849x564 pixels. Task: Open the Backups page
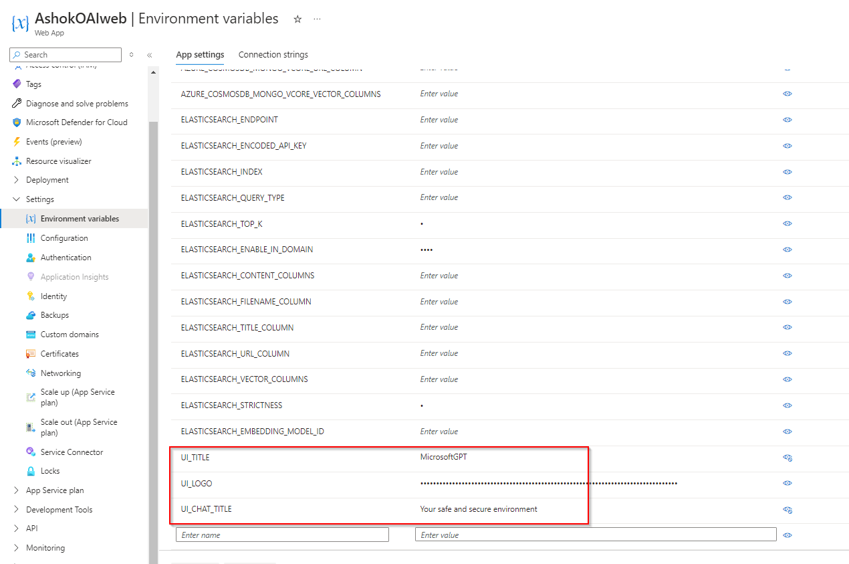click(x=55, y=315)
